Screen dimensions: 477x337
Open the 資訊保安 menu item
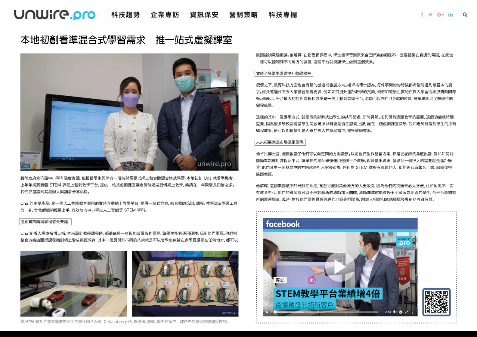[x=204, y=15]
